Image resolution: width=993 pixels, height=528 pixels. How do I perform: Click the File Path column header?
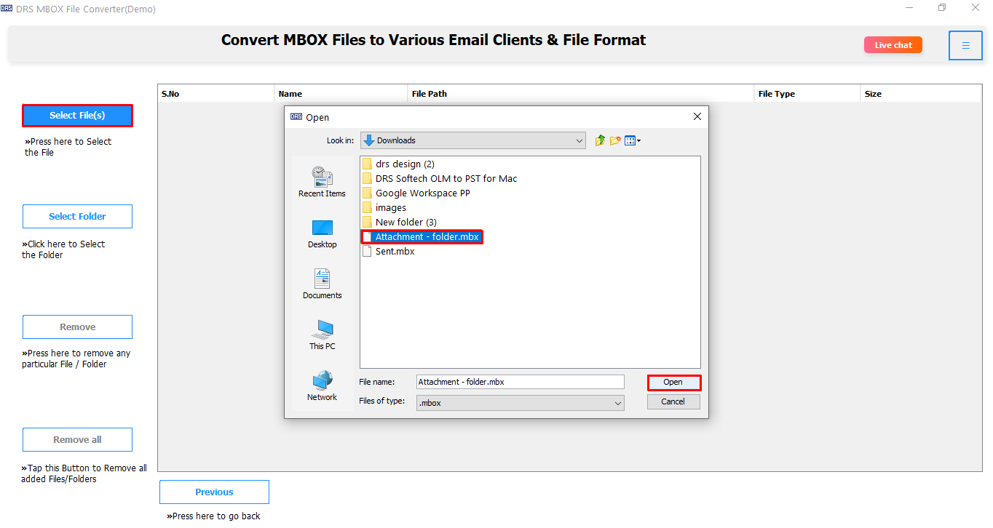(x=581, y=94)
